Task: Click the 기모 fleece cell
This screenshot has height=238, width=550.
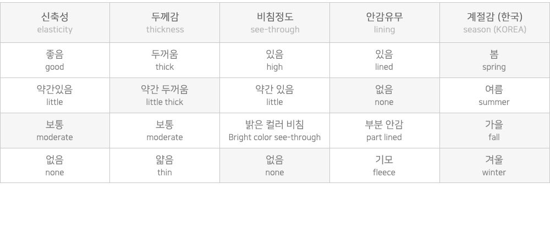Action: point(384,165)
